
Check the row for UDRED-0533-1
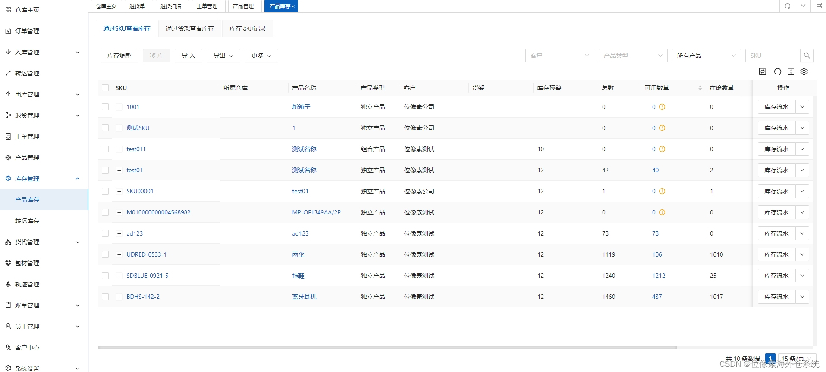(x=105, y=254)
